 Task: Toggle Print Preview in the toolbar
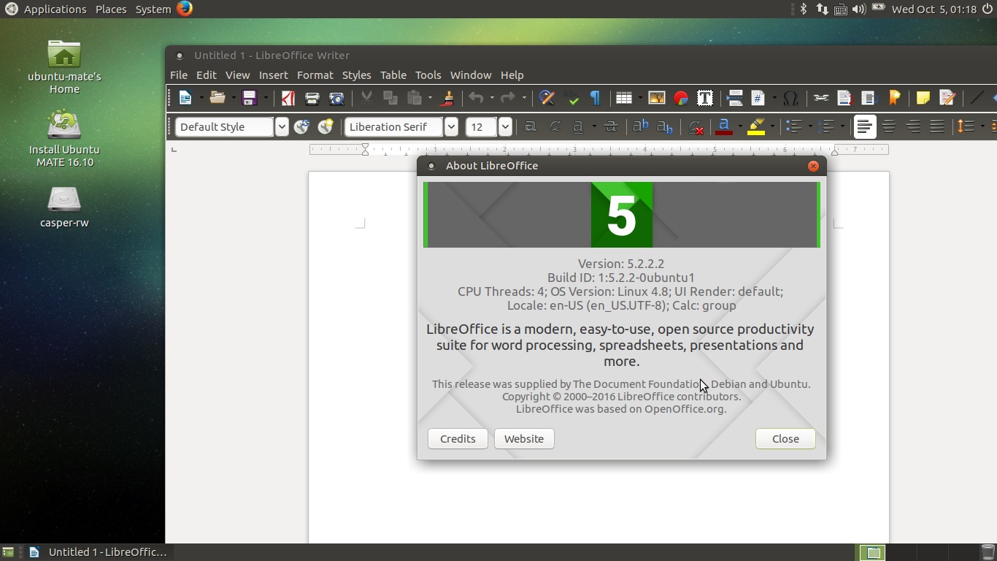point(336,98)
